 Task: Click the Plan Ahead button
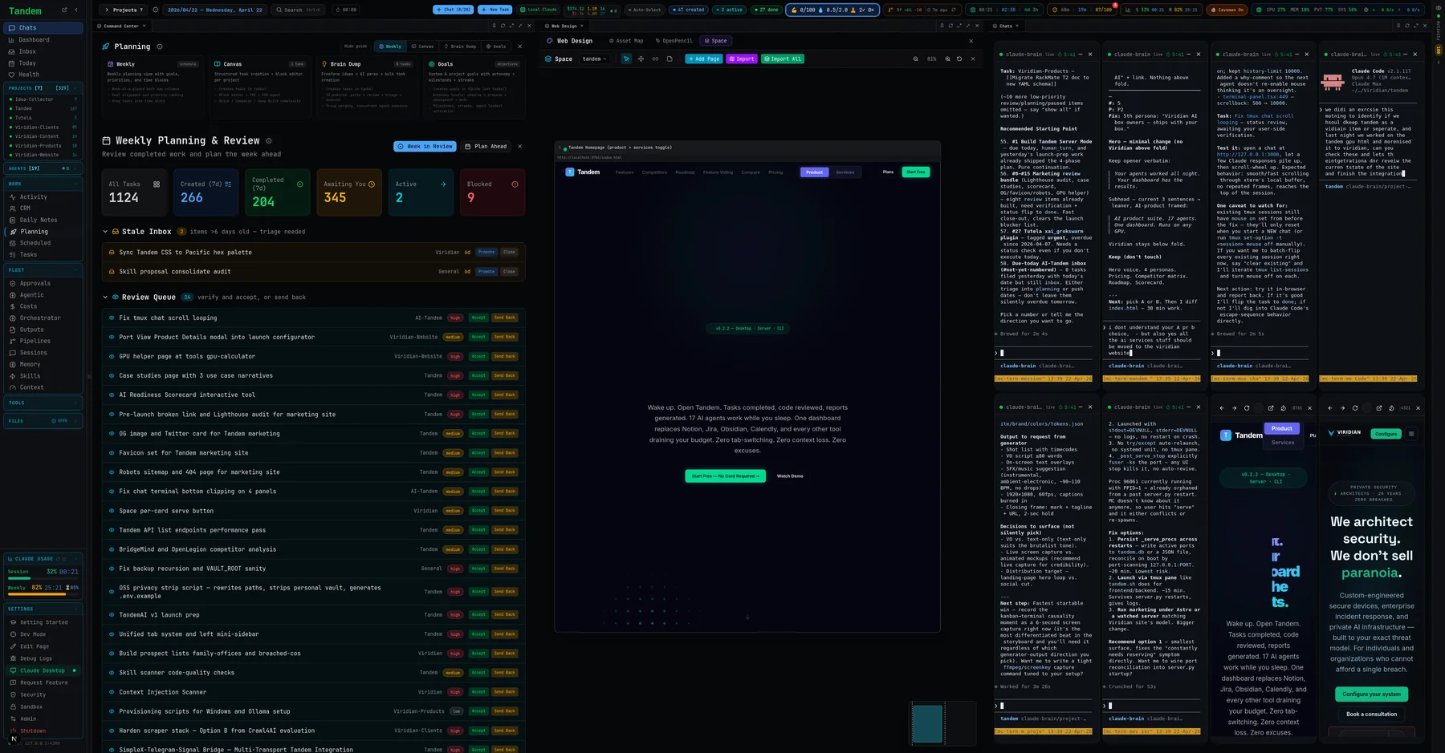tap(486, 147)
